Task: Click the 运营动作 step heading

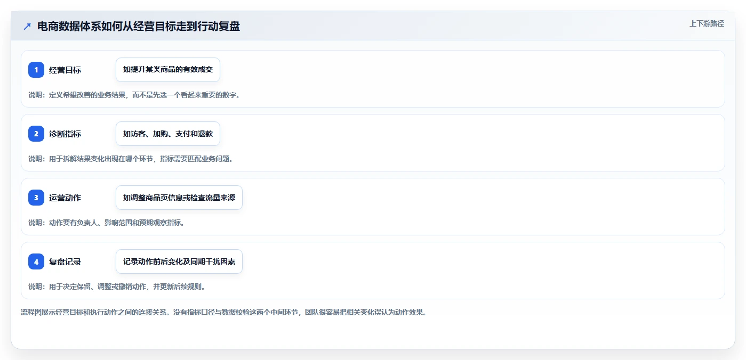Action: tap(65, 198)
